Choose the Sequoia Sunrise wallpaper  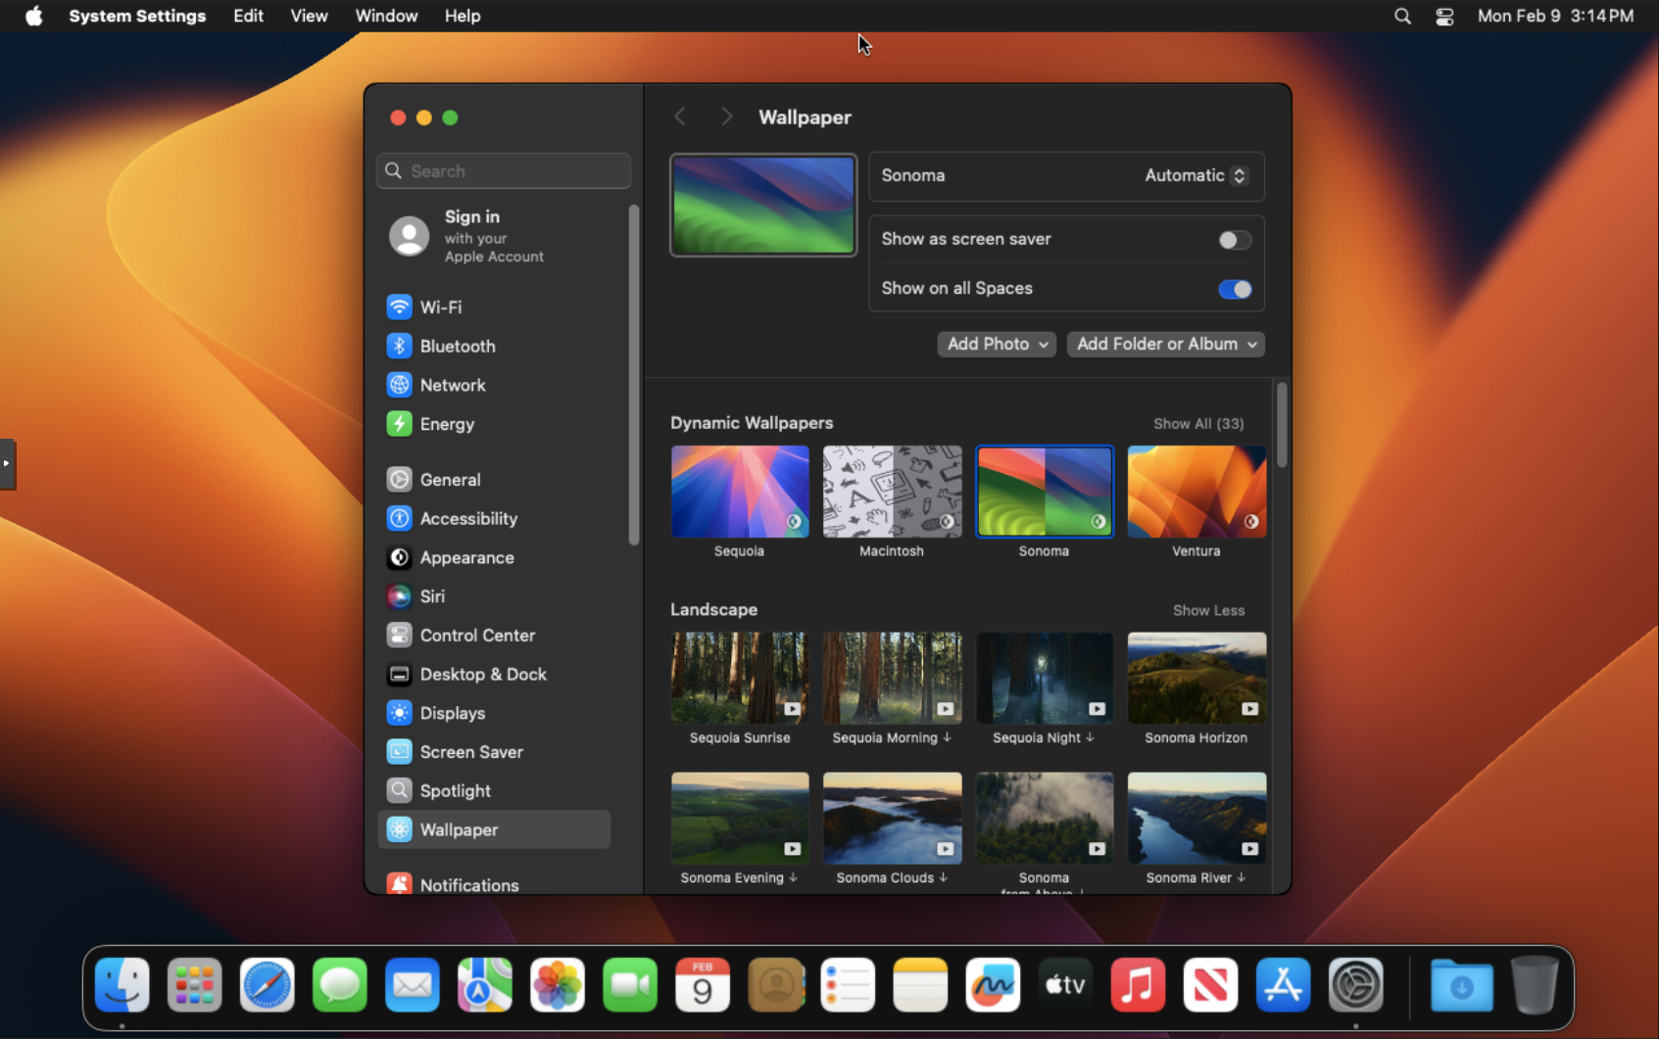point(740,678)
